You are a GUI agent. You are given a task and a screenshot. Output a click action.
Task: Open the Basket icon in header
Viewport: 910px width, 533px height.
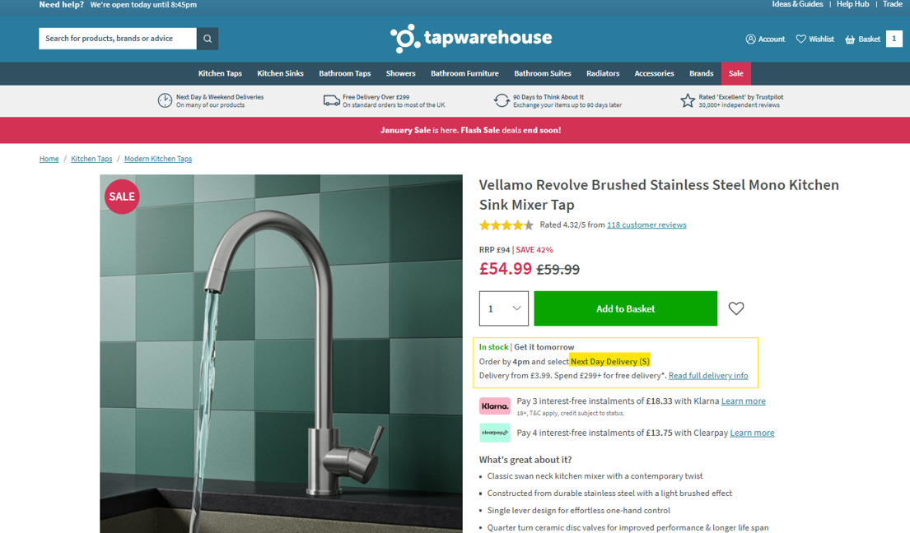pyautogui.click(x=850, y=39)
